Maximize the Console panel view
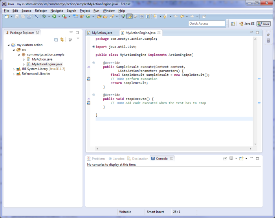The width and height of the screenshot is (275, 218). (258, 159)
